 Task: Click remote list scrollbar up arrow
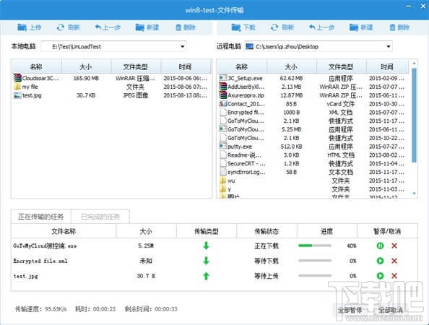[414, 64]
